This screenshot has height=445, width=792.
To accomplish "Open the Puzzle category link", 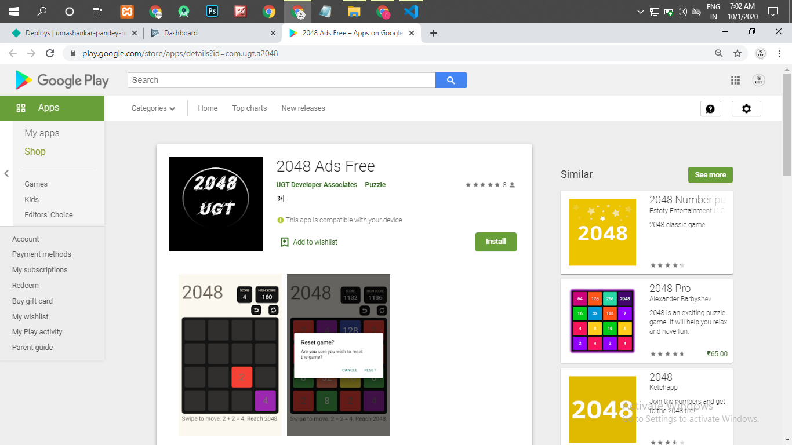I will pos(375,184).
